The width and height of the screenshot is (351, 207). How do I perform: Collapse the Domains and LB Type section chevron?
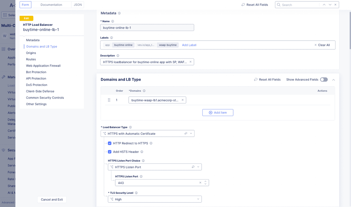pyautogui.click(x=333, y=79)
